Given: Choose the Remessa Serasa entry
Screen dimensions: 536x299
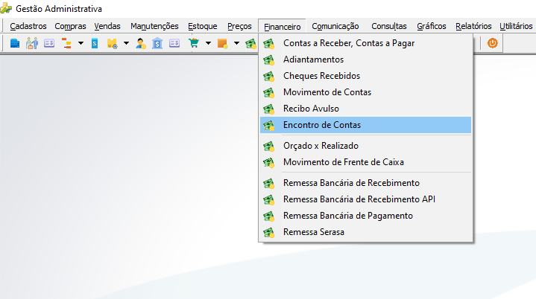Looking at the screenshot, I should click(x=365, y=232).
